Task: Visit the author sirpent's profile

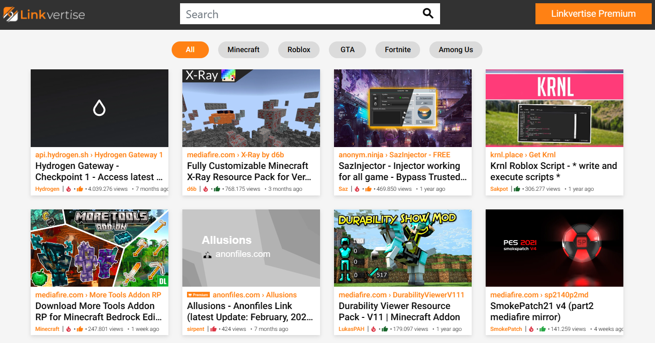Action: (196, 329)
